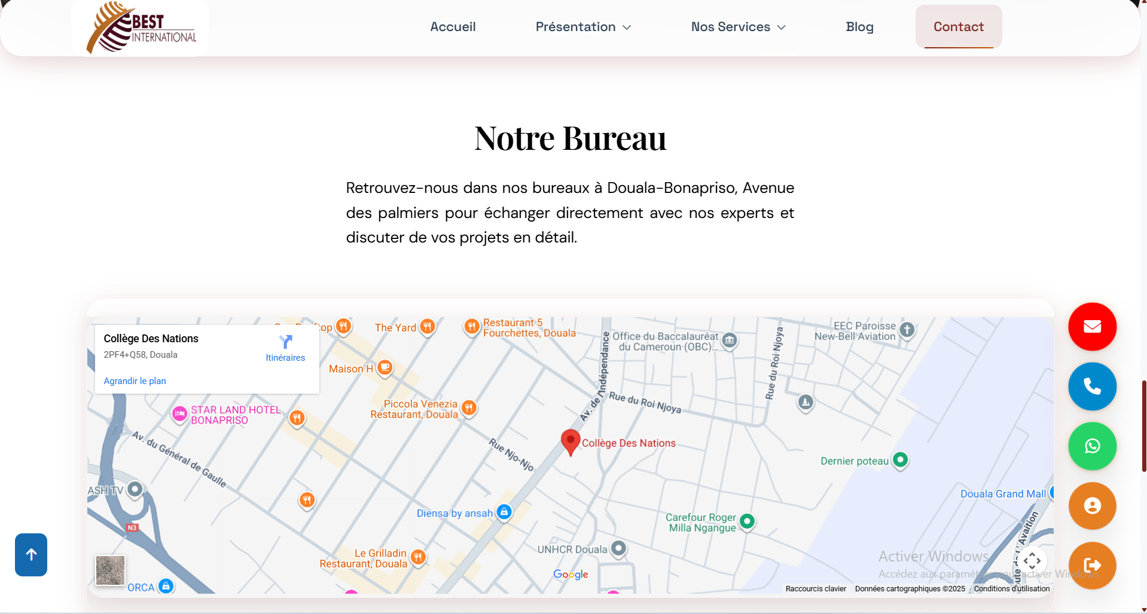Image resolution: width=1147 pixels, height=614 pixels.
Task: Go to the Accueil menu item
Action: 453,26
